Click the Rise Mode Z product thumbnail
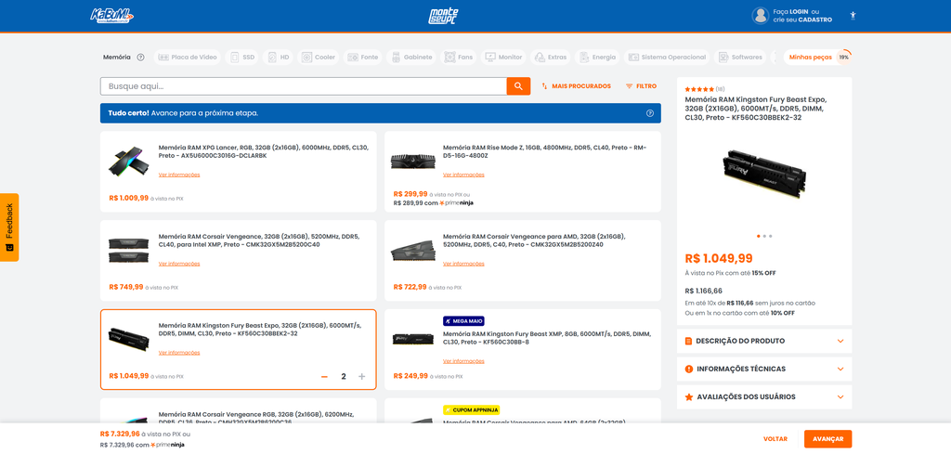Image resolution: width=951 pixels, height=454 pixels. tap(413, 161)
